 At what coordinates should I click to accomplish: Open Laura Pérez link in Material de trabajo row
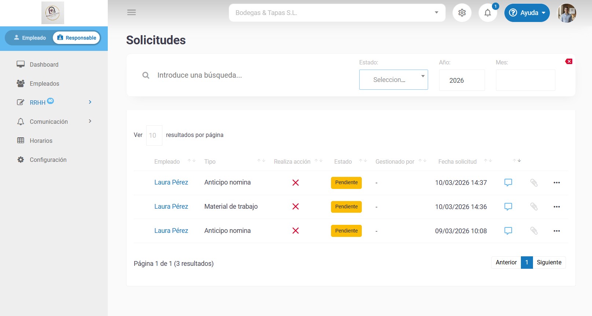171,207
